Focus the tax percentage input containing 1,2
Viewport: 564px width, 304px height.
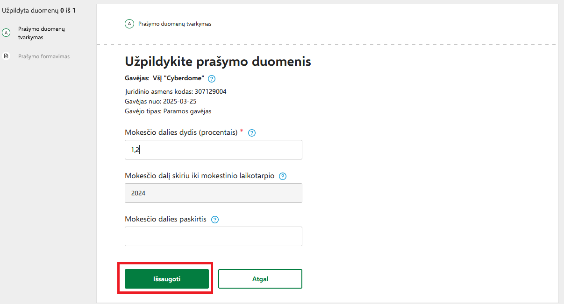pos(213,150)
